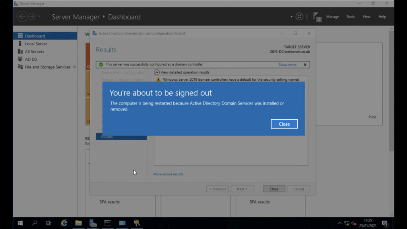
Task: Open Task View on the taskbar
Action: pos(48,223)
